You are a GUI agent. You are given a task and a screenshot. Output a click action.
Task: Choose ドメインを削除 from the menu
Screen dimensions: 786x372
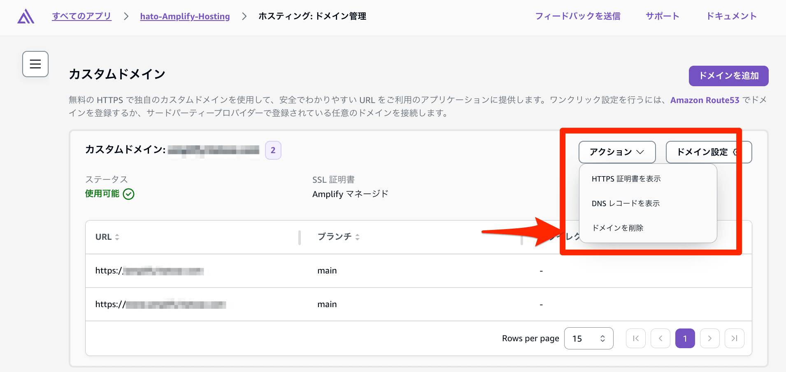tap(648, 228)
